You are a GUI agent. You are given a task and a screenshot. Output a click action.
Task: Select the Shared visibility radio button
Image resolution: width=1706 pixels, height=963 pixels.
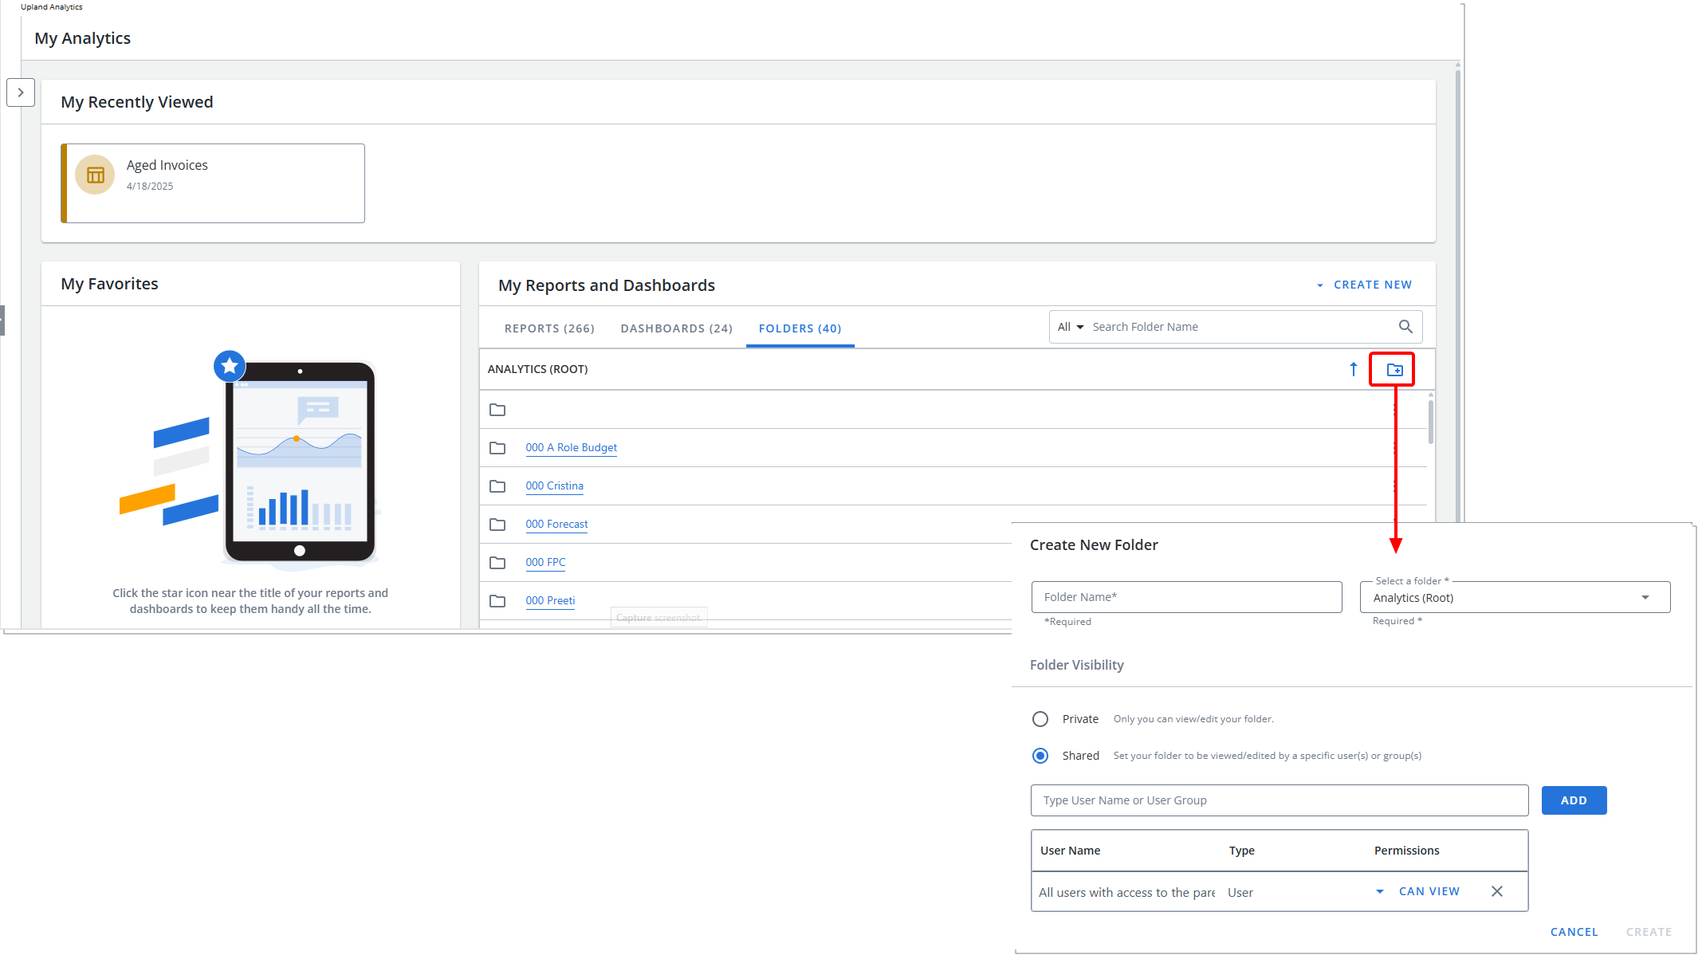[x=1040, y=756]
